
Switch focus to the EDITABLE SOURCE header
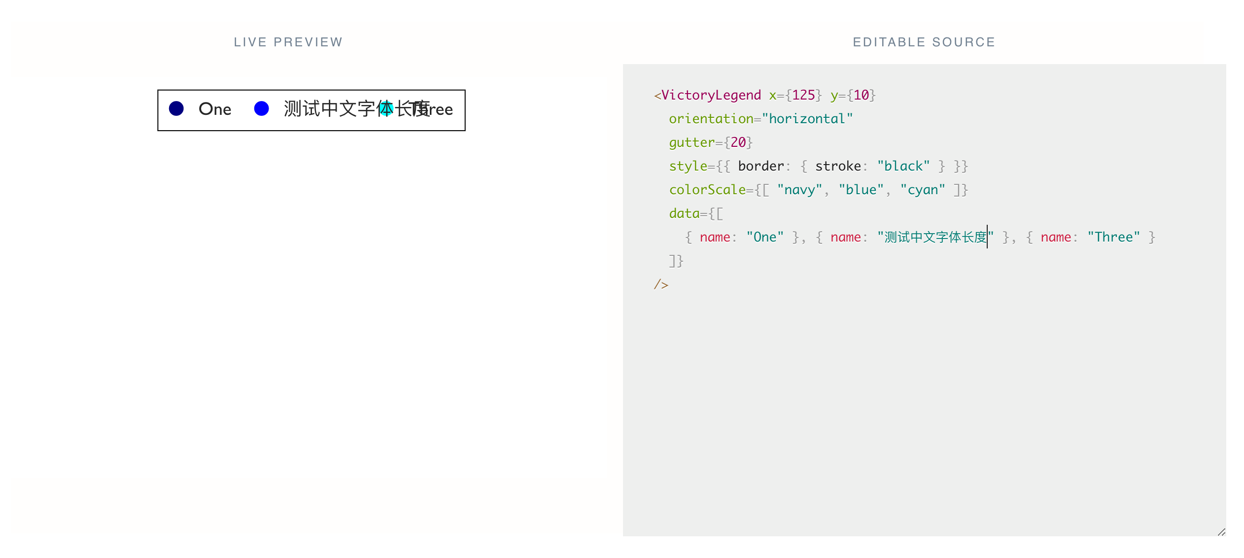coord(923,42)
